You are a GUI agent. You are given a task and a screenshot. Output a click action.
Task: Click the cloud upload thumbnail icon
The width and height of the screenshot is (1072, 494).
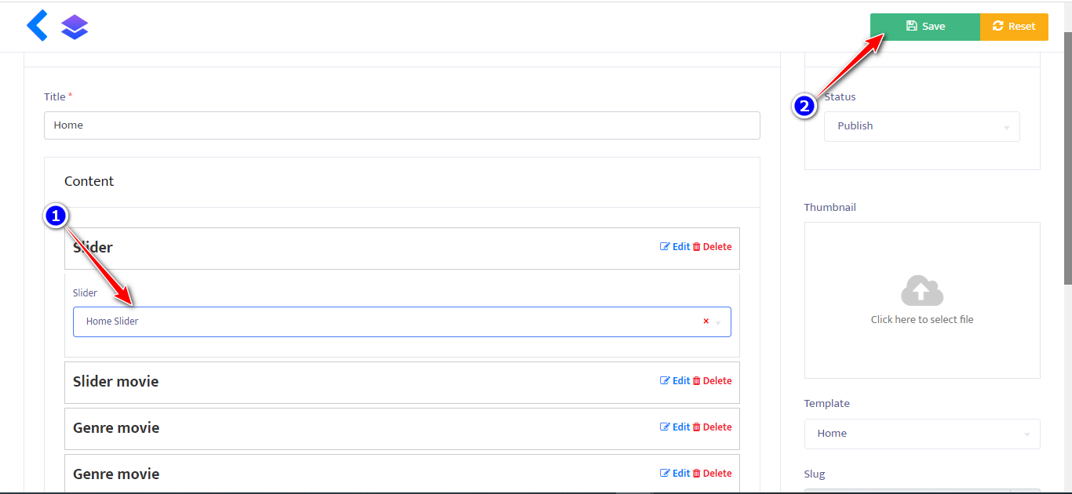coord(922,290)
